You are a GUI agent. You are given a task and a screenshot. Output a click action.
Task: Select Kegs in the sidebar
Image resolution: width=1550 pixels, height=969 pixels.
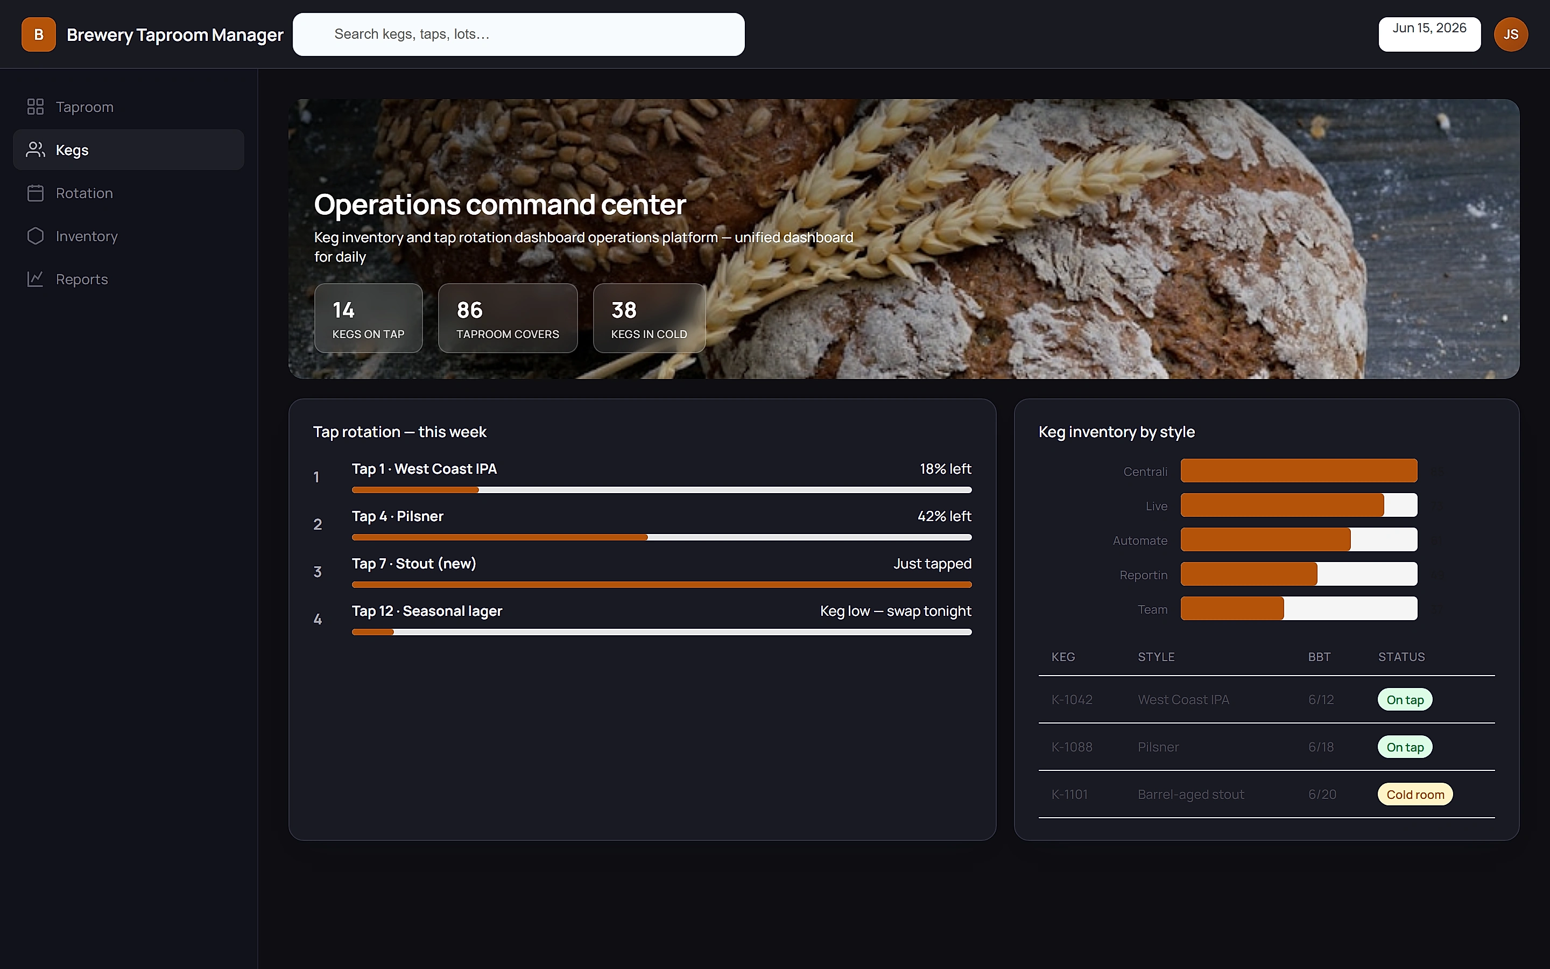(128, 149)
